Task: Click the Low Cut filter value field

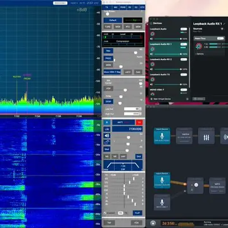Action: (x=132, y=109)
